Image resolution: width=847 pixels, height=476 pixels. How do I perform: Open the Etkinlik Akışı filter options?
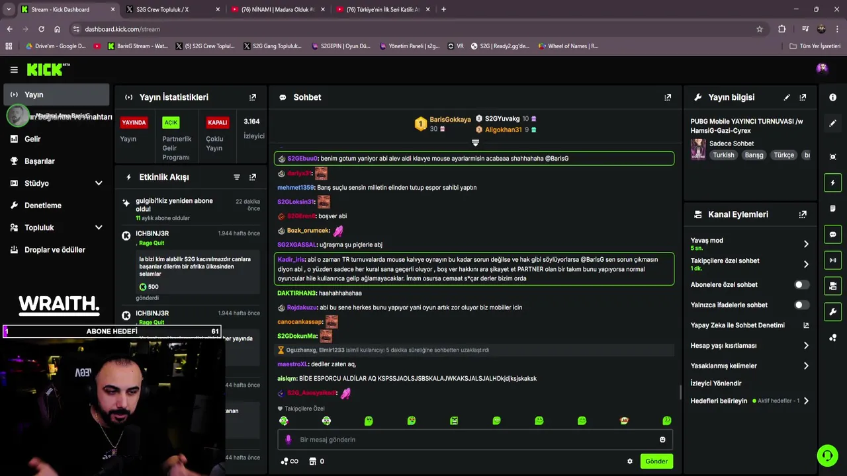[x=236, y=177]
